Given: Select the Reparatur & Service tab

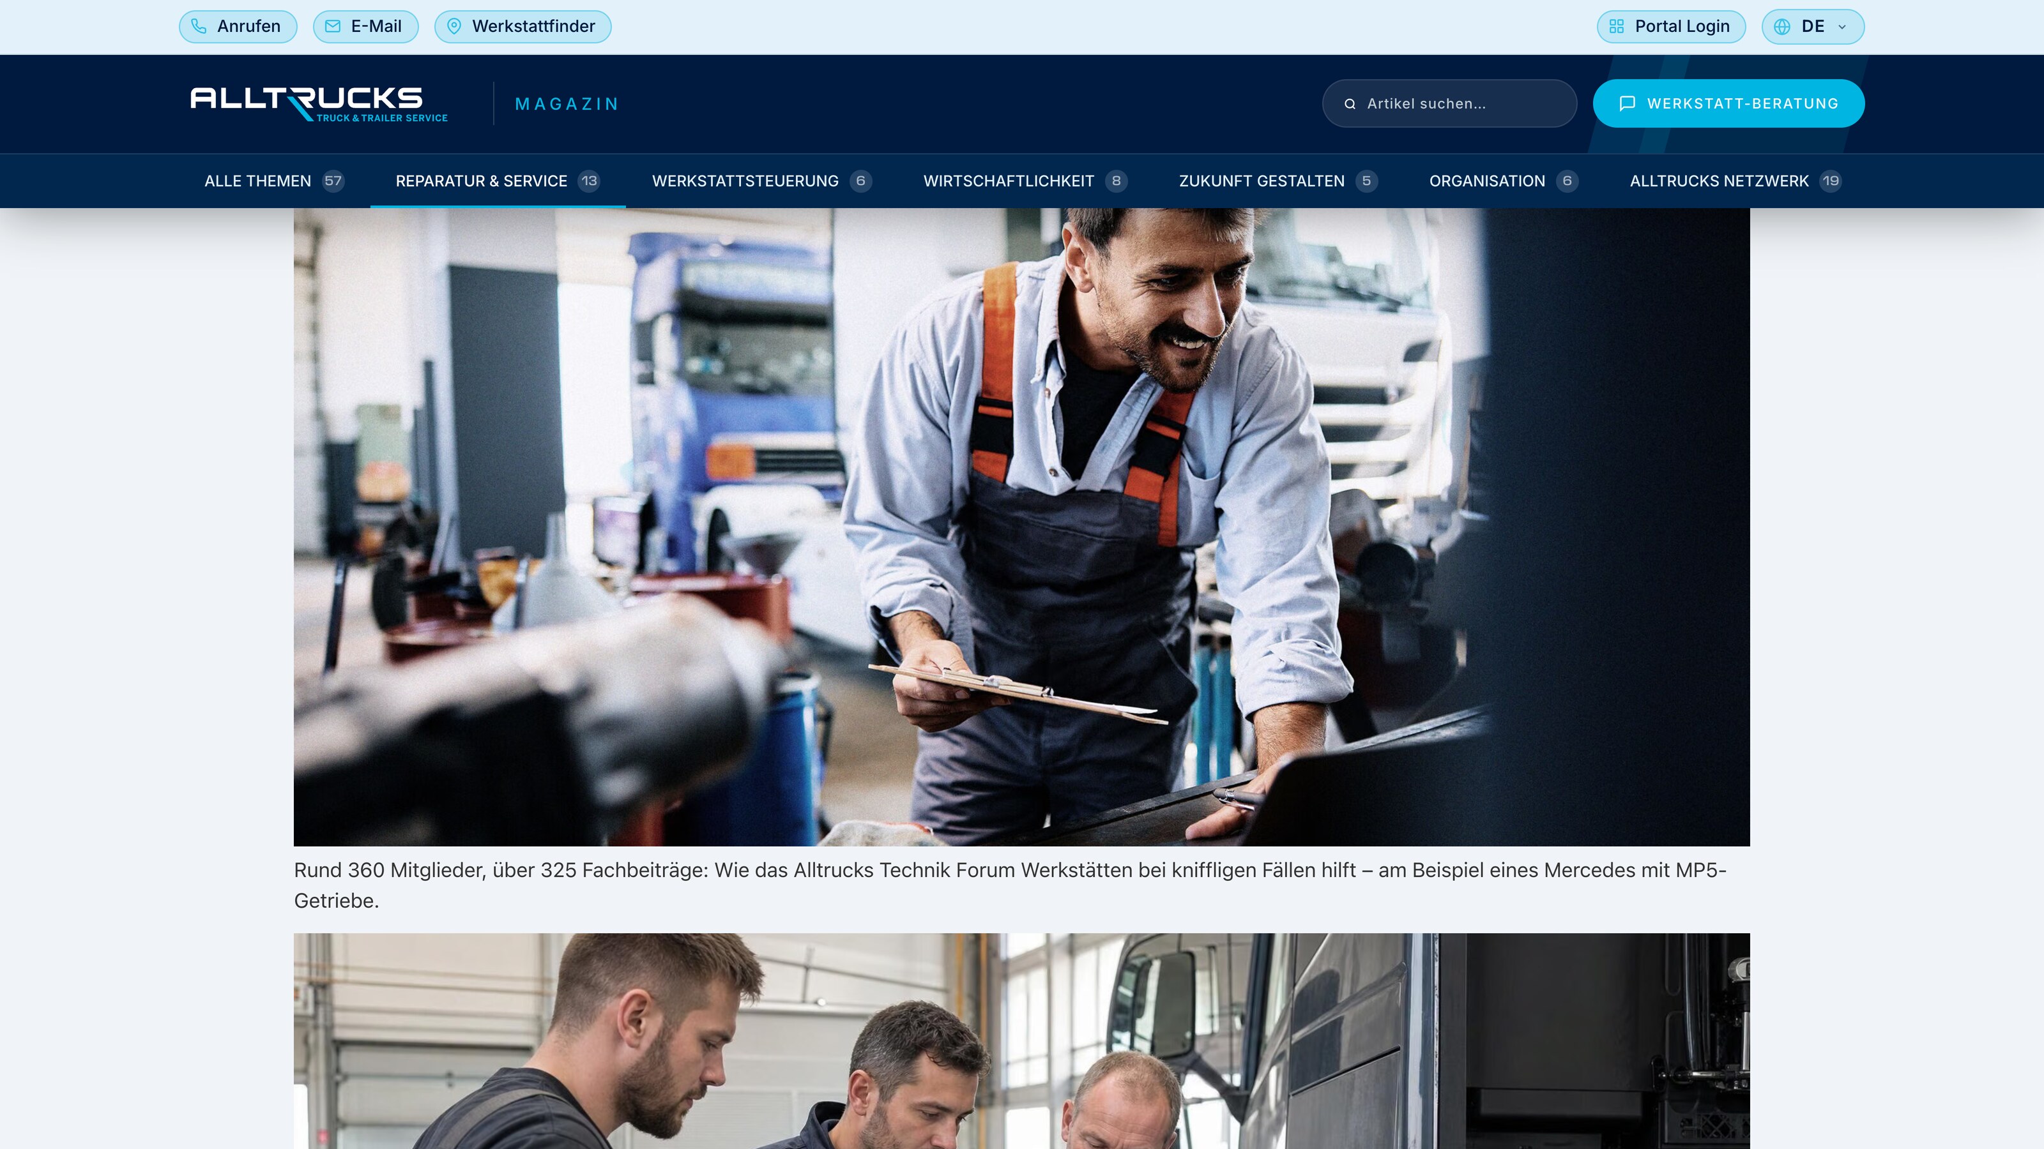Looking at the screenshot, I should click(498, 181).
